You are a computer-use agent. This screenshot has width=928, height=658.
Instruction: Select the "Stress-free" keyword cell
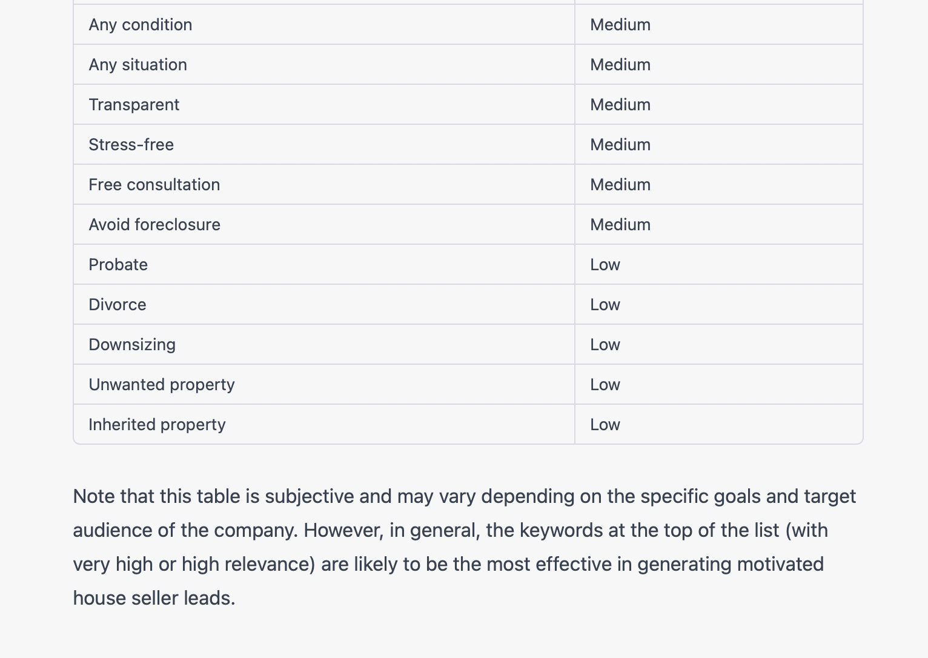click(x=131, y=145)
